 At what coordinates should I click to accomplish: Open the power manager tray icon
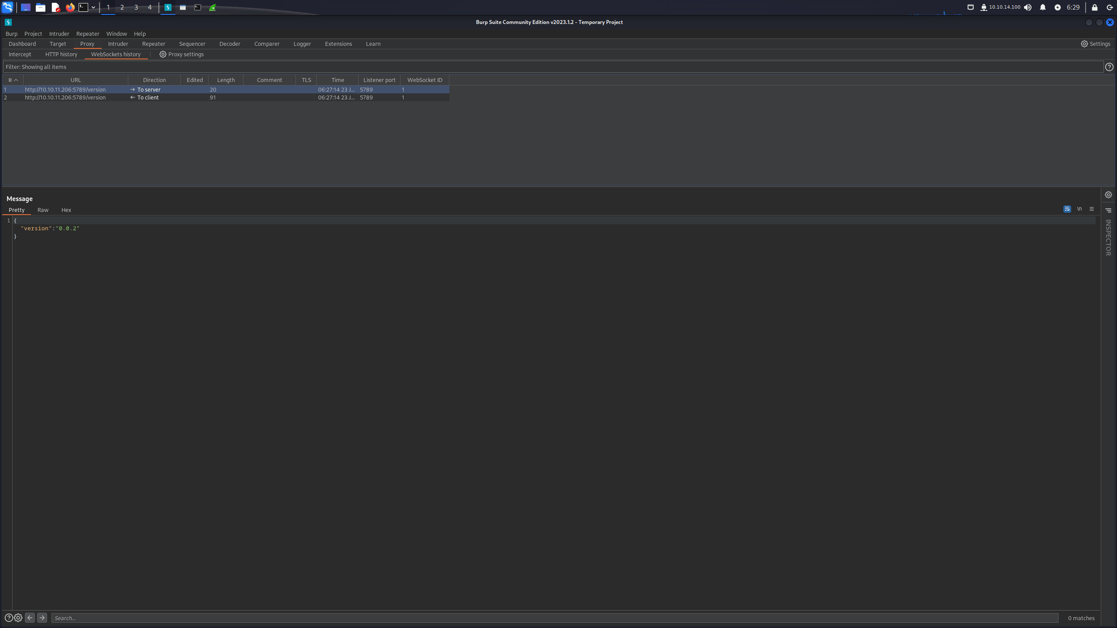[x=1057, y=7]
